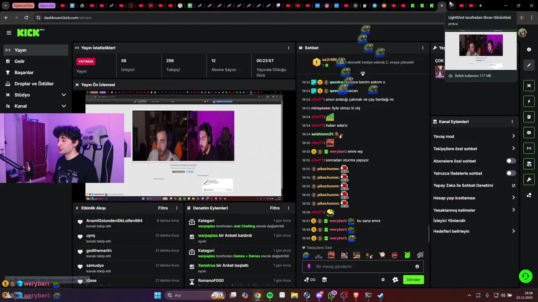Click the document notes icon in the right rail

point(529,117)
